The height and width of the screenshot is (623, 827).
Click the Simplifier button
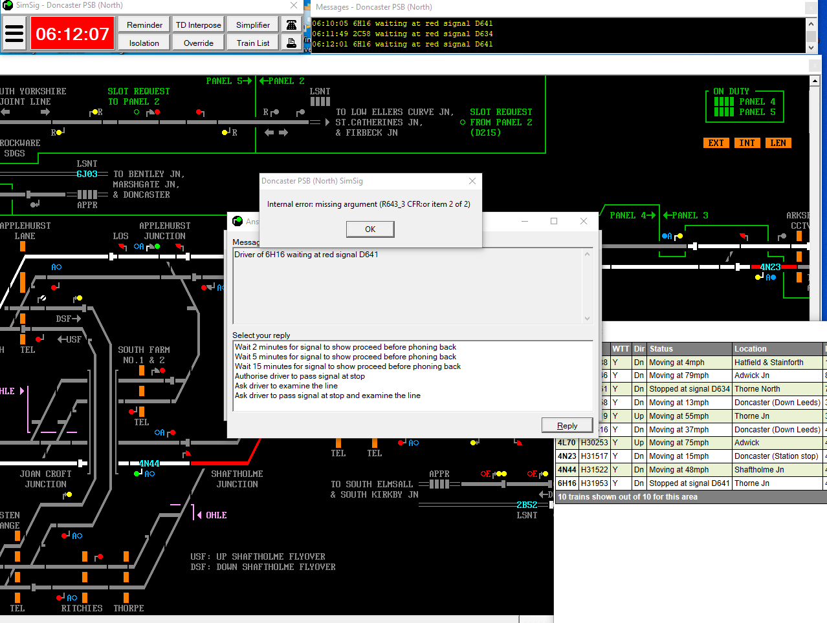coord(253,25)
